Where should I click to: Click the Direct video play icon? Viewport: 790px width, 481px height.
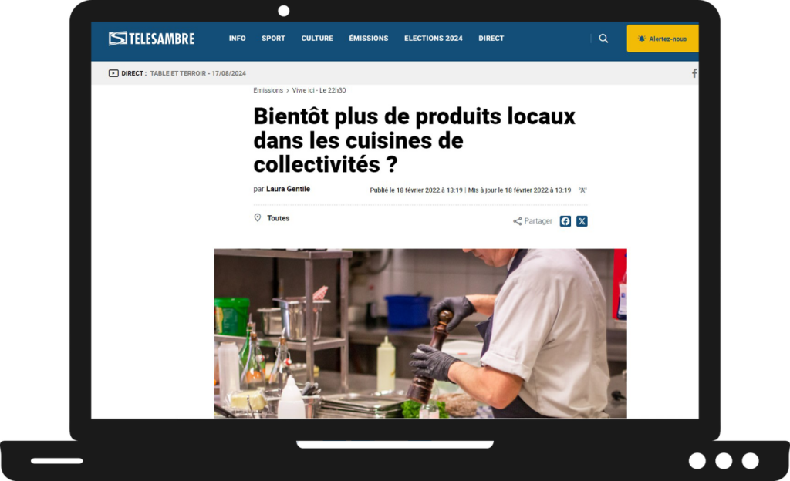[x=113, y=73]
